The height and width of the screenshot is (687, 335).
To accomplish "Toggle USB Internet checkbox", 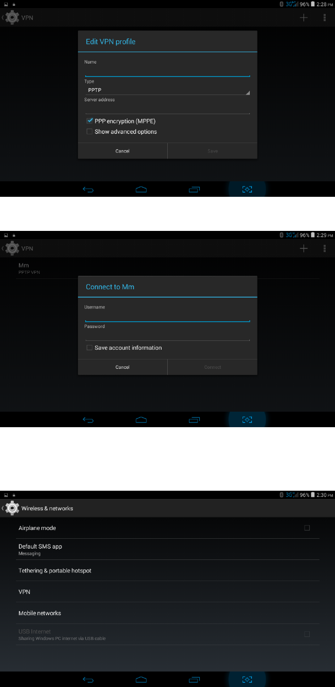I will (x=307, y=634).
